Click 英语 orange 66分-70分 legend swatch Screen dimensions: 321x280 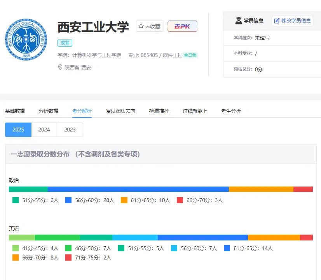[16, 258]
